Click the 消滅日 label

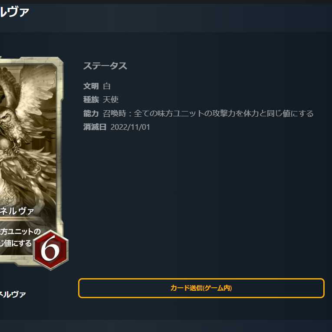(x=95, y=127)
